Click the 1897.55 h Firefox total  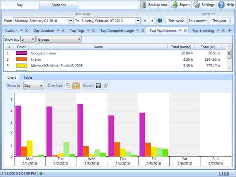tap(212, 60)
